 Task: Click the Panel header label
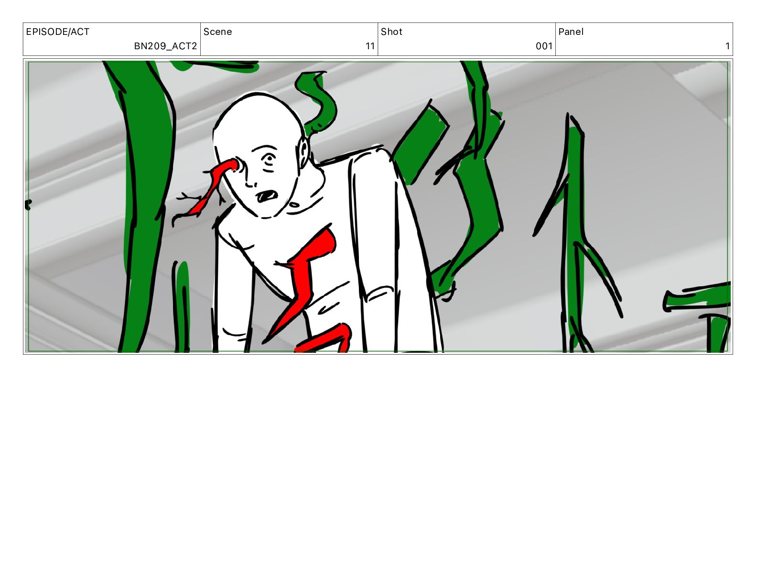571,32
